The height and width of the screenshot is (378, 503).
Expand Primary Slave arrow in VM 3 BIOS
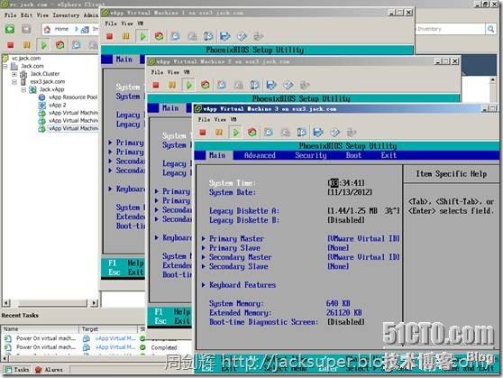point(204,248)
